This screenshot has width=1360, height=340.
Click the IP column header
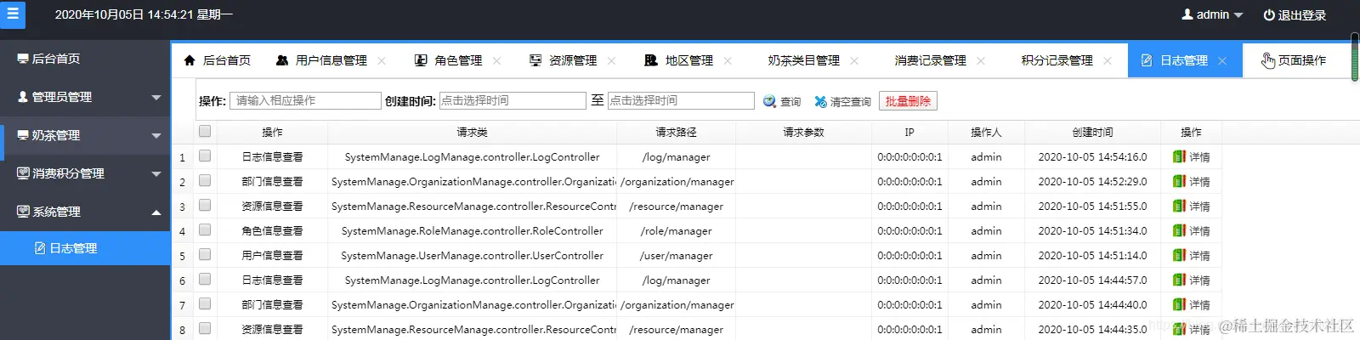click(909, 133)
